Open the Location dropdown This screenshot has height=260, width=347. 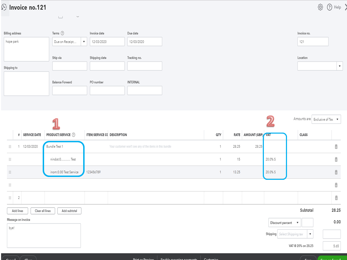(340, 66)
